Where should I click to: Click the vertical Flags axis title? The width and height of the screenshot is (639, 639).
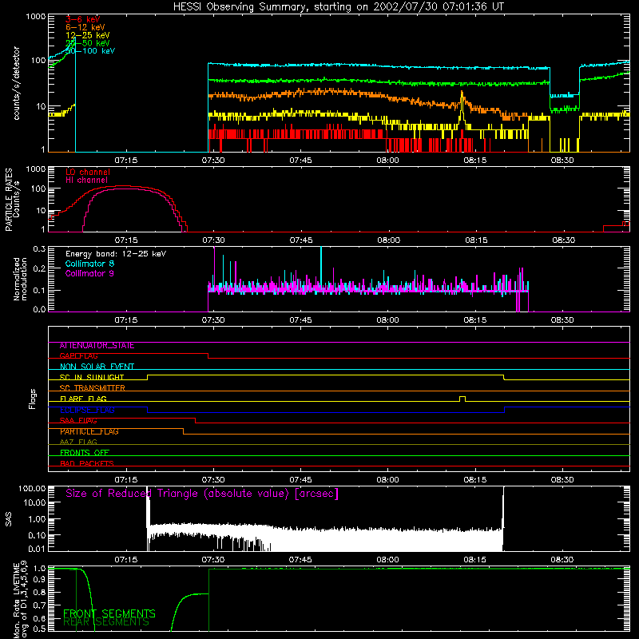click(32, 399)
